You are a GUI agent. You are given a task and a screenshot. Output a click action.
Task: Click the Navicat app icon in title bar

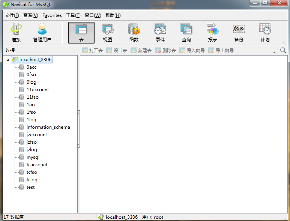click(6, 5)
